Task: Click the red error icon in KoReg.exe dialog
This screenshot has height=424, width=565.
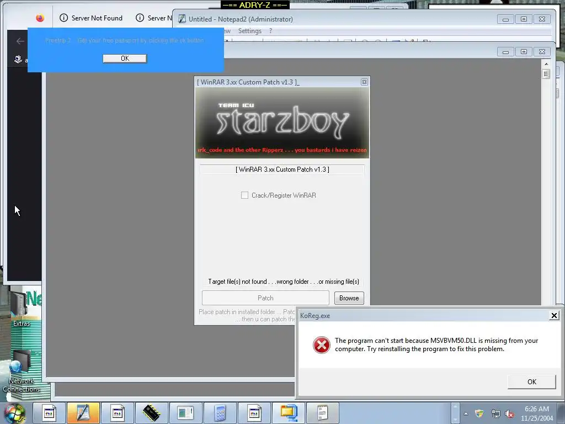Action: (322, 345)
